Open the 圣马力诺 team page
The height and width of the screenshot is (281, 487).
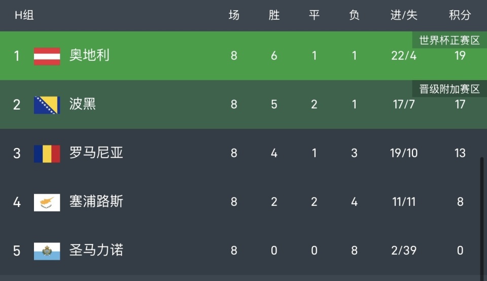tap(96, 251)
